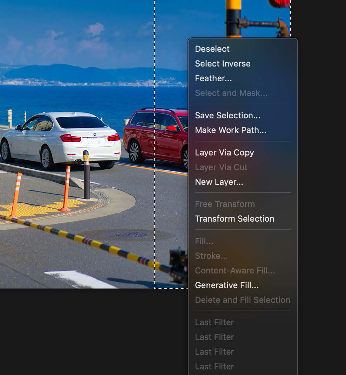
Task: Choose Save Selection... option
Action: coord(228,116)
